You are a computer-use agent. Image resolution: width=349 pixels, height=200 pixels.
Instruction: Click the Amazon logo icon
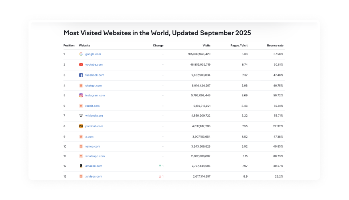(x=81, y=166)
